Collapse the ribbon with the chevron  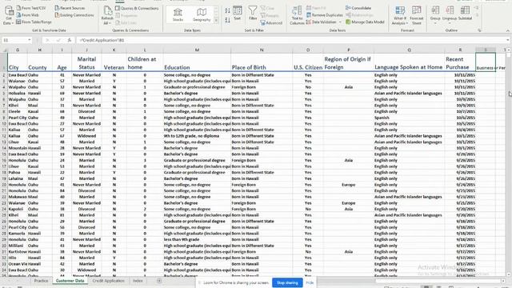[x=508, y=30]
